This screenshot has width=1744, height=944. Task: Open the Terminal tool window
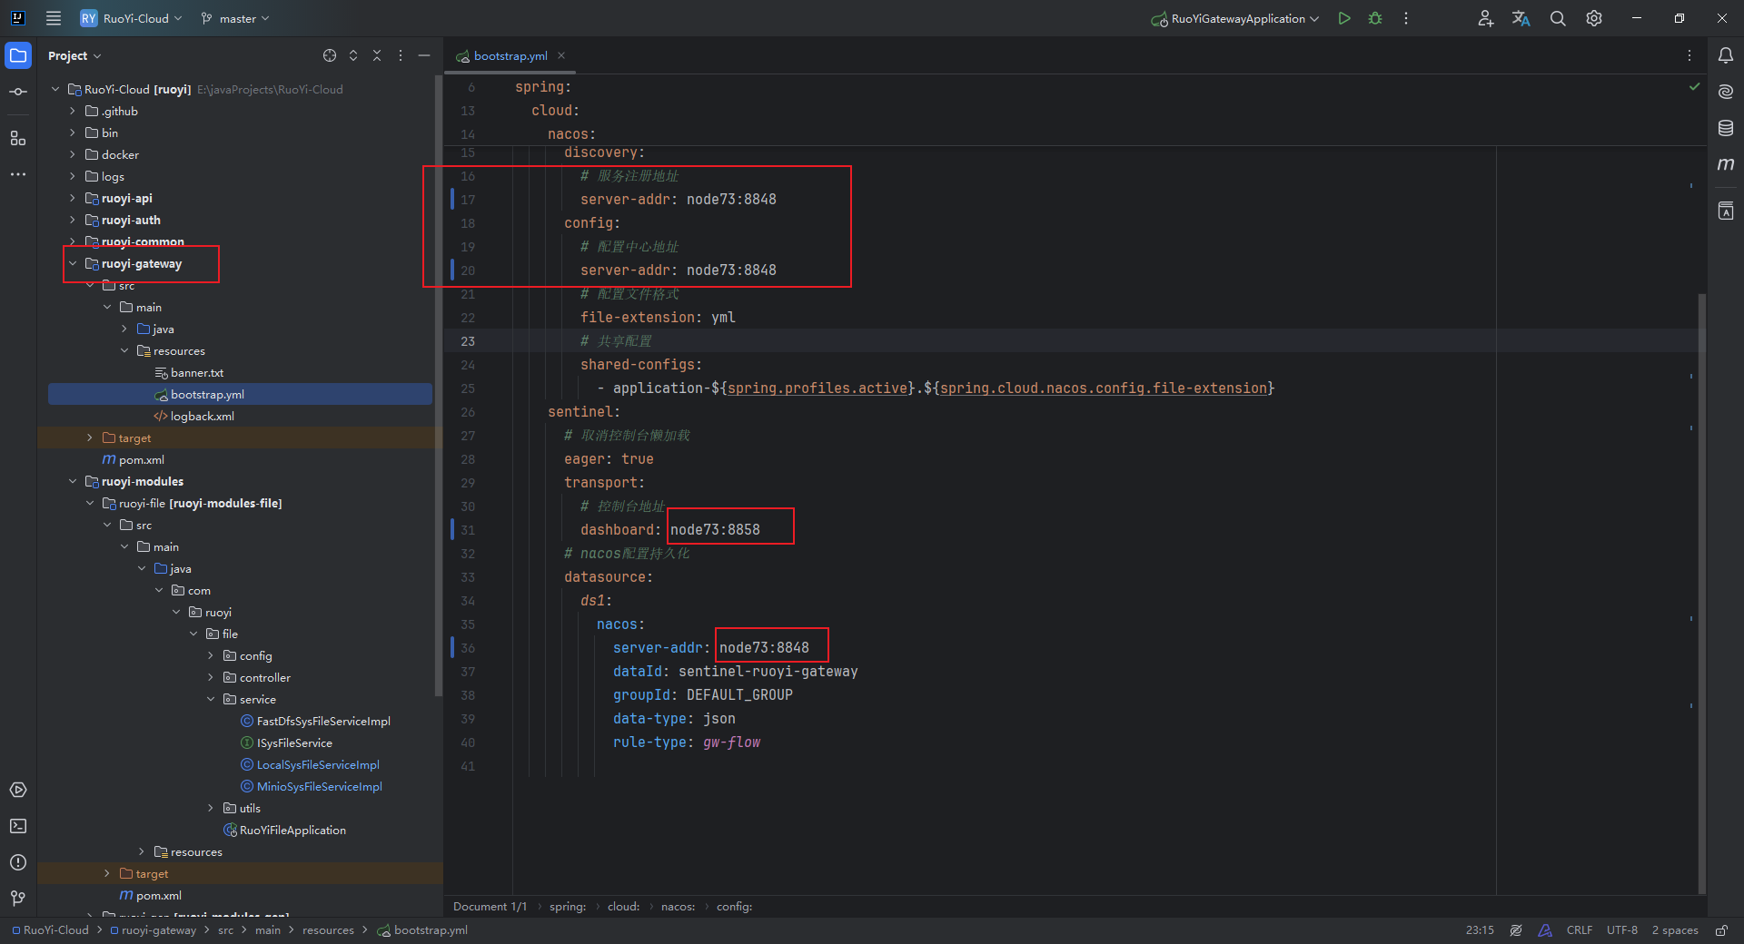[18, 826]
